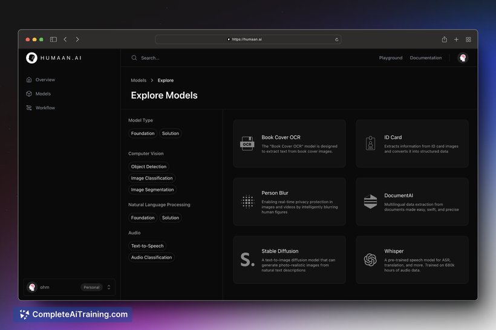
Task: Toggle Foundation filter under Model Type
Action: point(143,134)
